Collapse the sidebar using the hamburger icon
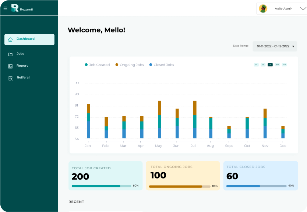Screen dimensions: 307x212 click(x=5, y=8)
